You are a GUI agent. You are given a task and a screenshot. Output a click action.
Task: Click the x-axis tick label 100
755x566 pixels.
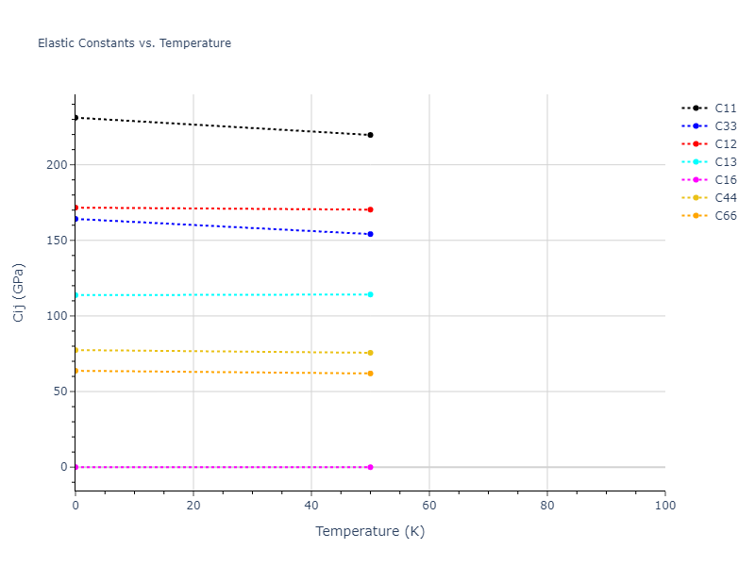coord(664,506)
